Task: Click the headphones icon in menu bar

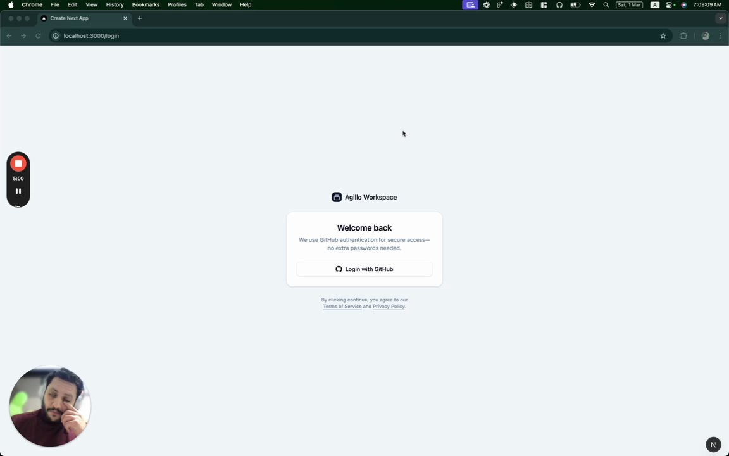Action: pyautogui.click(x=559, y=4)
